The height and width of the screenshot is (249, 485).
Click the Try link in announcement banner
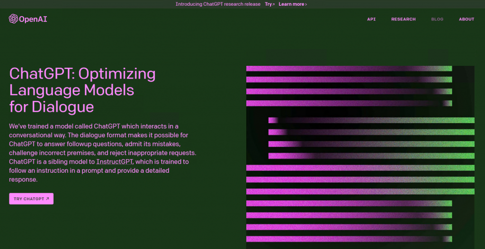point(269,4)
